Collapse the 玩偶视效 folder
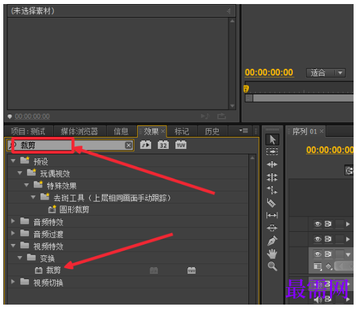361x310 pixels. pyautogui.click(x=20, y=173)
